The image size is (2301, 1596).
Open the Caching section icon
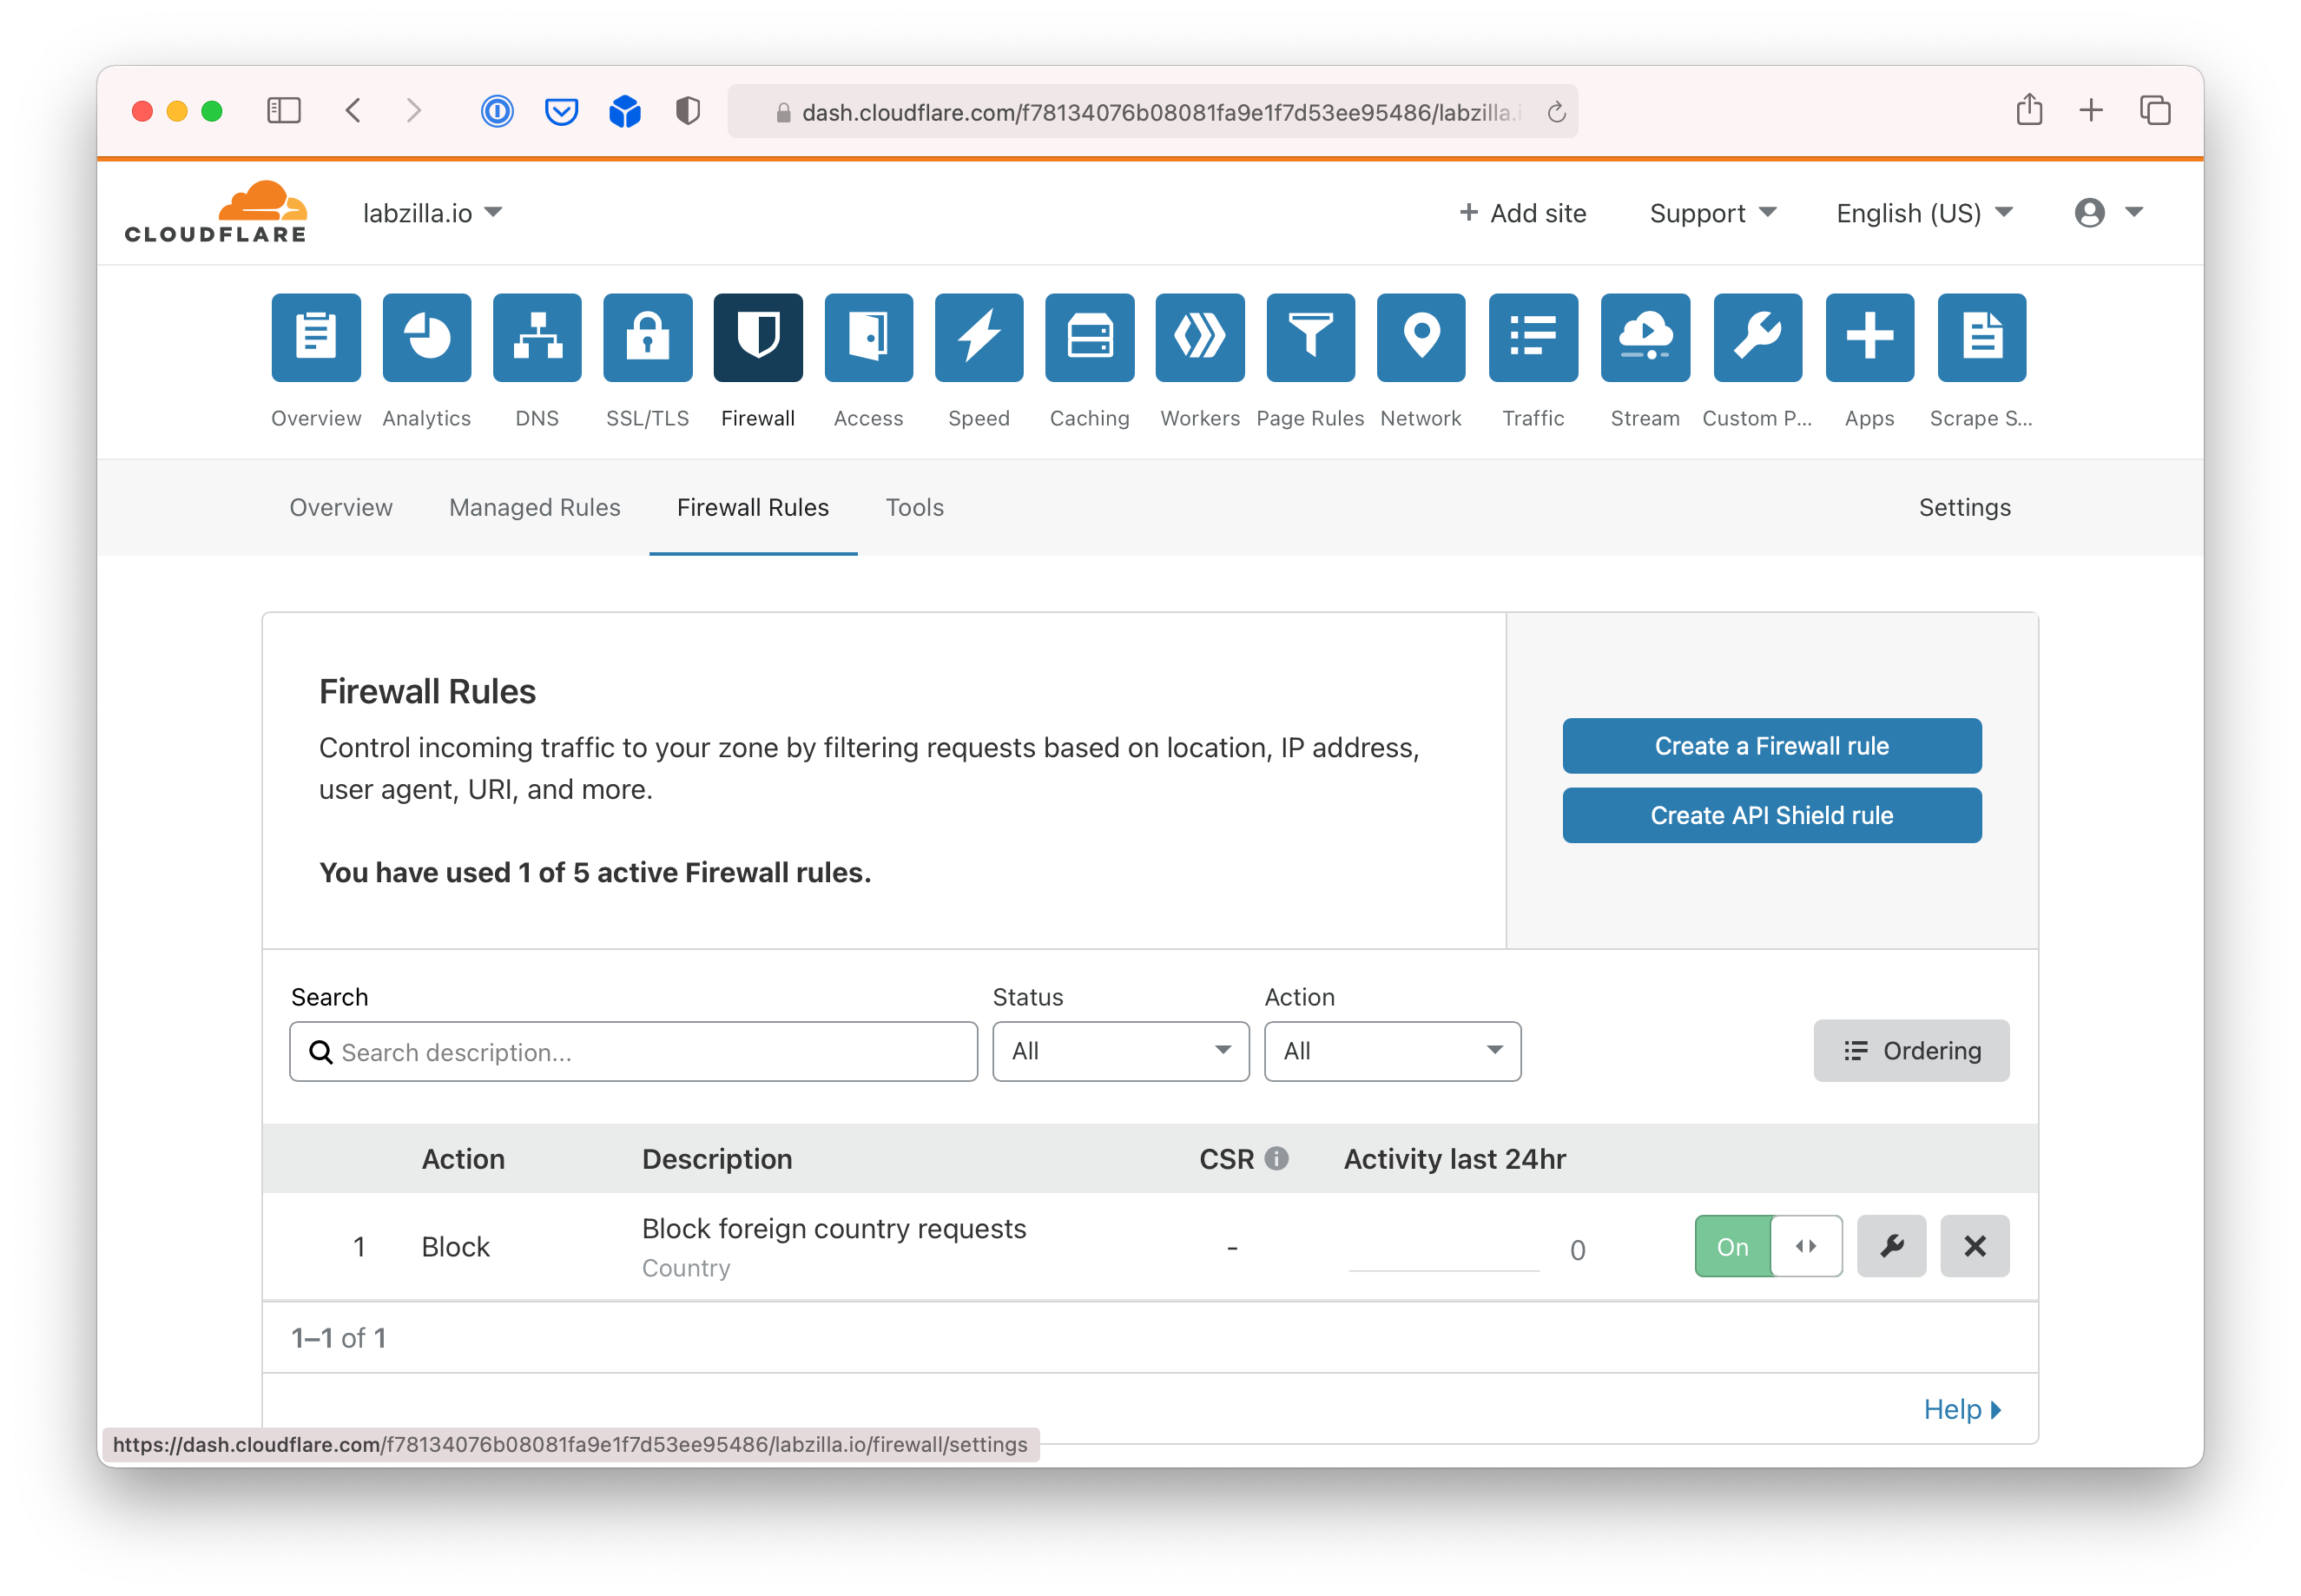click(x=1089, y=338)
